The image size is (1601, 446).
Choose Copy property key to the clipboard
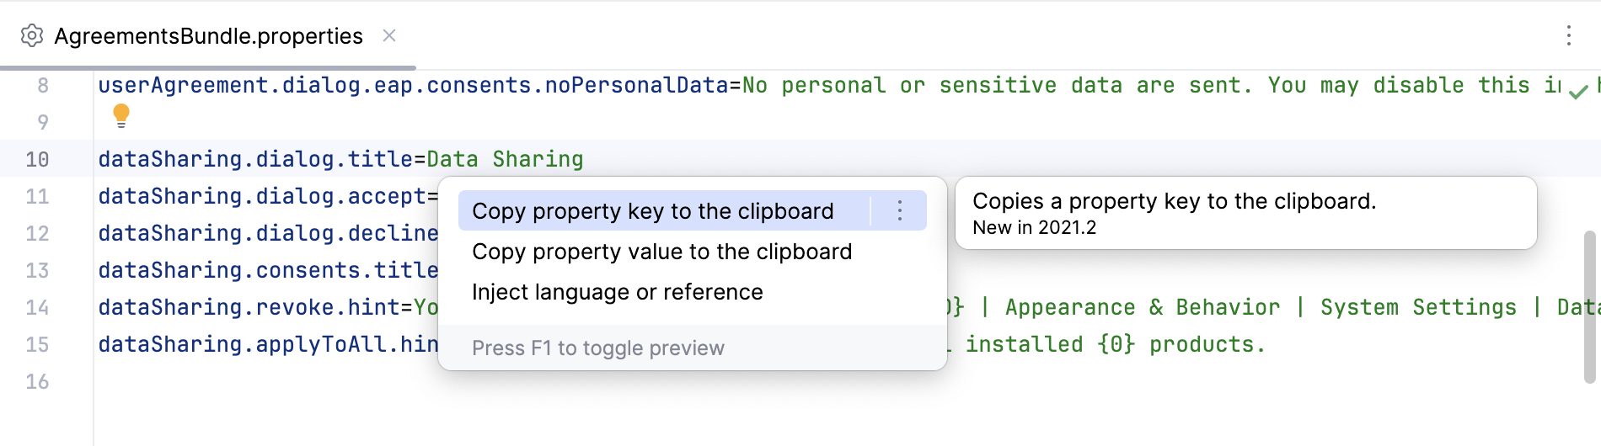point(653,211)
